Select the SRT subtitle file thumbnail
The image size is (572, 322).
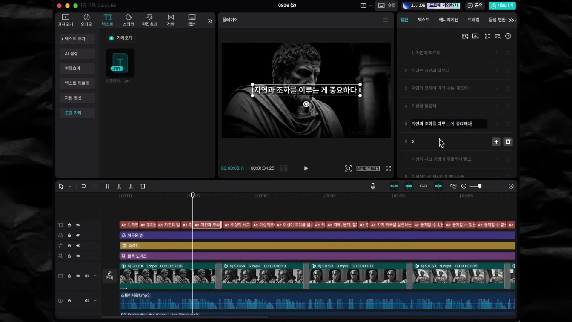(120, 63)
